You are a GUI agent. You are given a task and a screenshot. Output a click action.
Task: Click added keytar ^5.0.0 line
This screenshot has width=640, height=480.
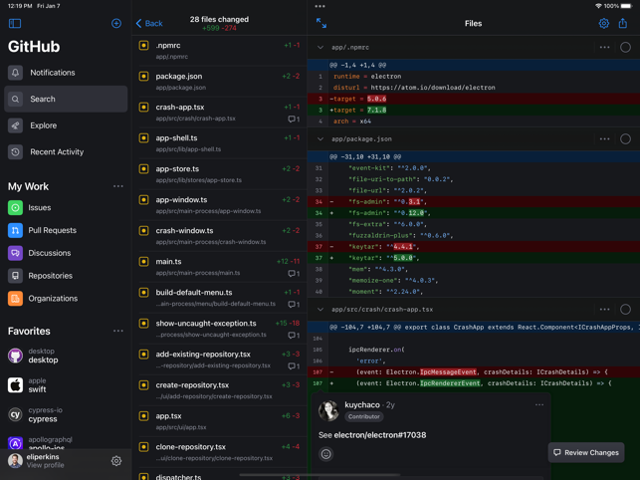[x=474, y=258]
